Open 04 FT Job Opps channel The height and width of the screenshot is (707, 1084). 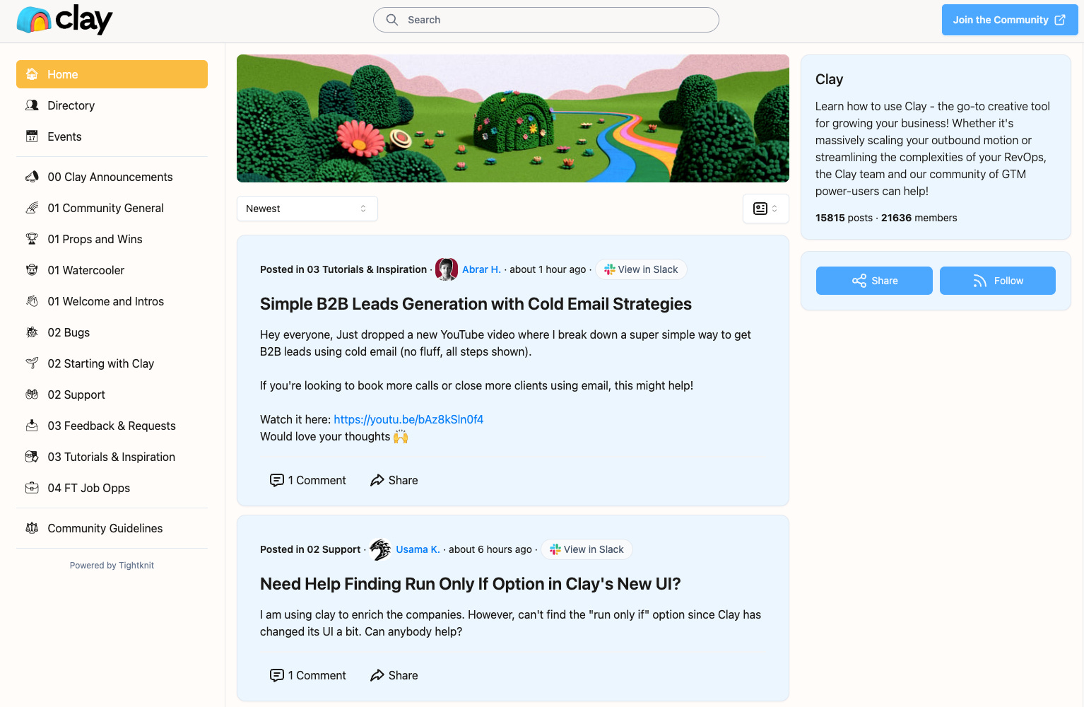[x=112, y=488]
